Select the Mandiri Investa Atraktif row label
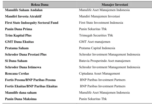This screenshot has height=104, width=152. [x=23, y=16]
